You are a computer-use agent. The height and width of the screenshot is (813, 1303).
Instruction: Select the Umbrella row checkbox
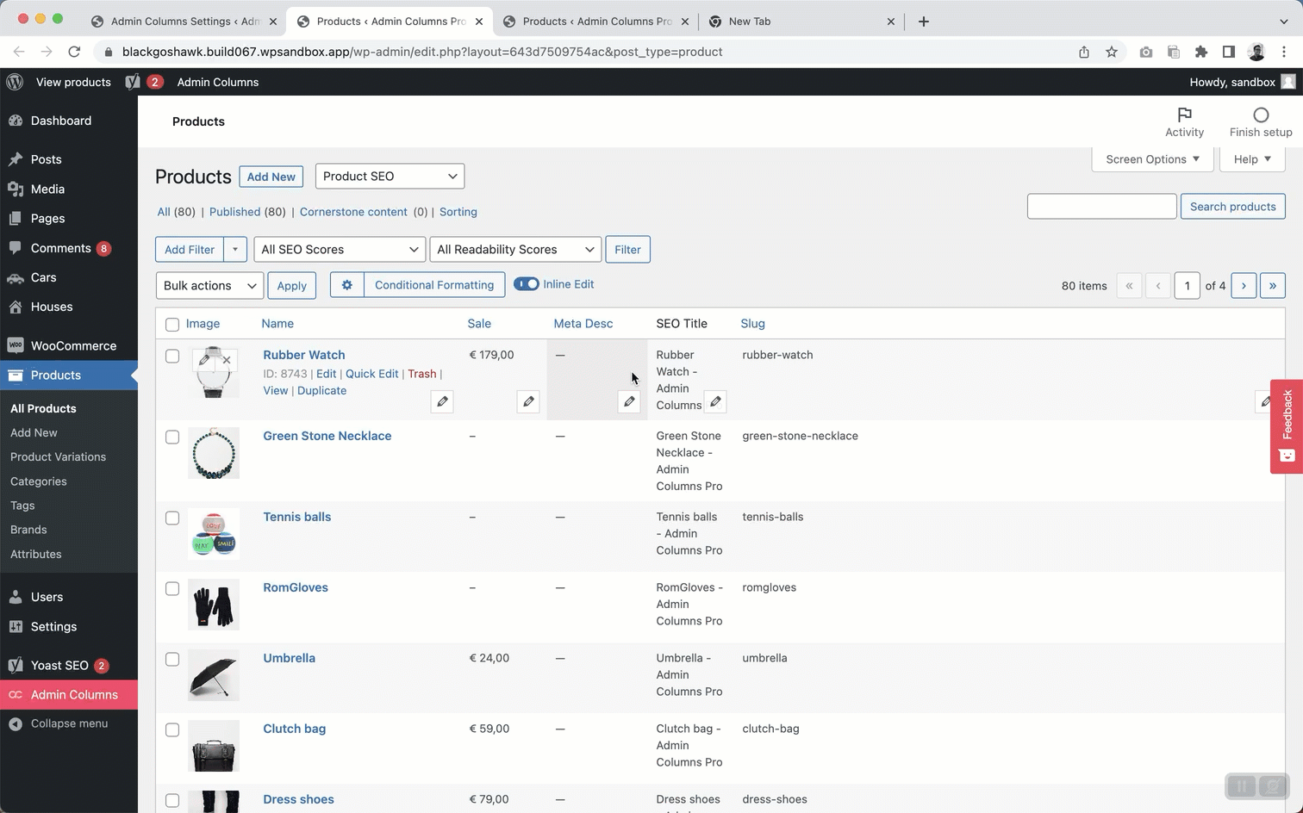tap(172, 659)
